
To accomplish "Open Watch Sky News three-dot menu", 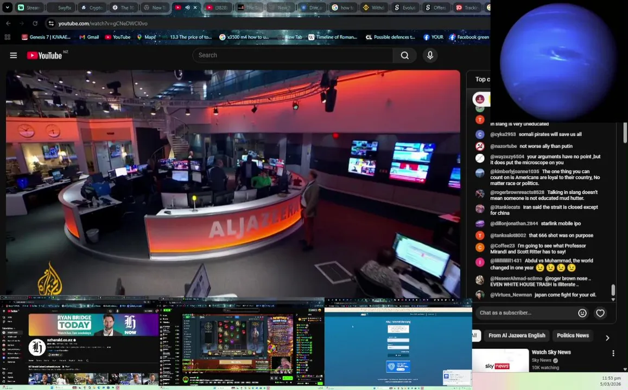I will click(613, 353).
